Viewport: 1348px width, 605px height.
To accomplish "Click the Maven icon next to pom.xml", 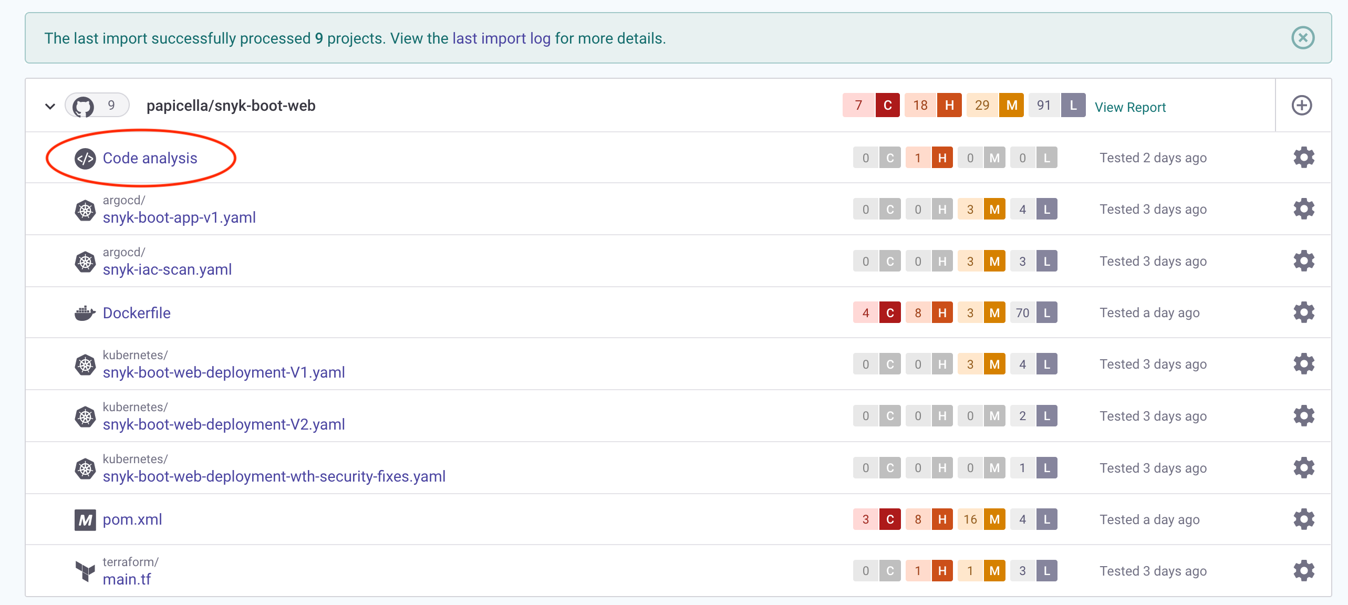I will [x=85, y=520].
